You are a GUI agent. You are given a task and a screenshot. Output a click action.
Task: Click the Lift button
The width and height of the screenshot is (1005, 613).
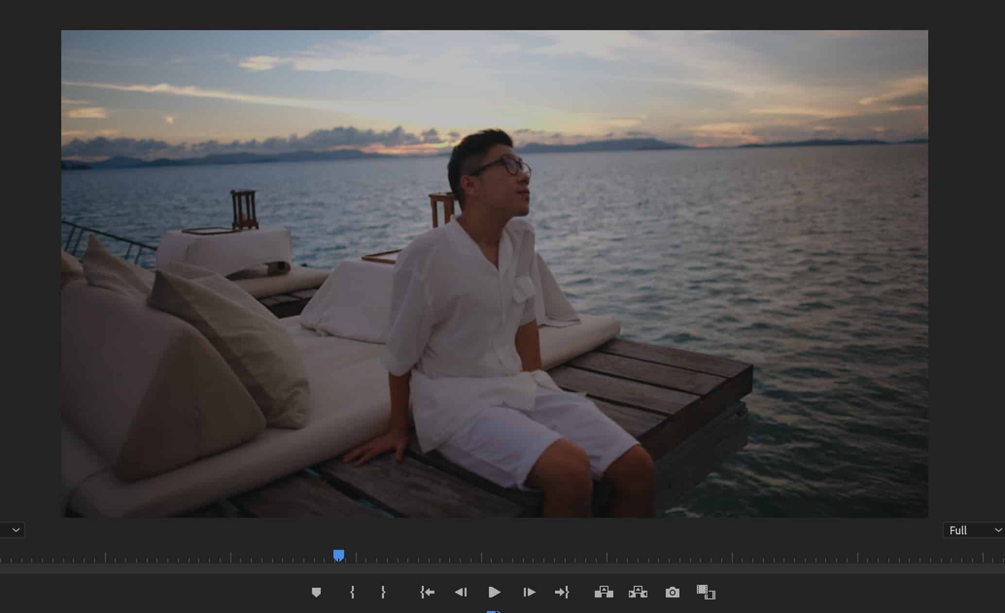click(604, 592)
